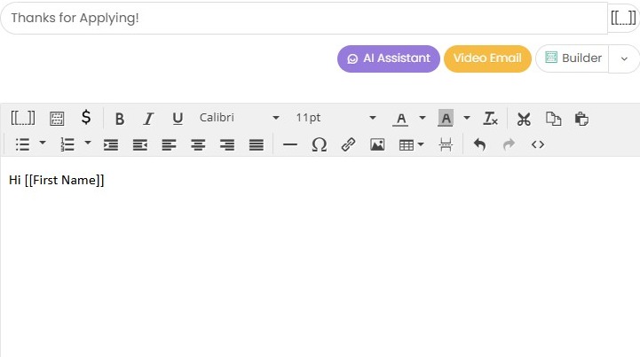The height and width of the screenshot is (357, 640).
Task: Click the Video Email button
Action: coord(487,58)
